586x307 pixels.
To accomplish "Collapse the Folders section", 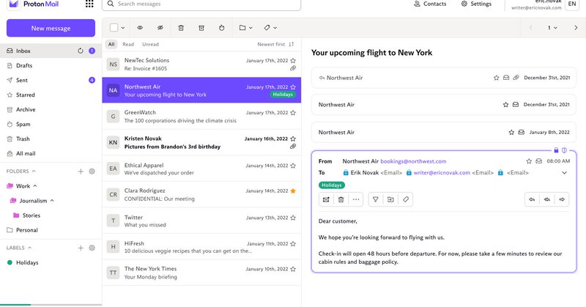I will (34, 171).
